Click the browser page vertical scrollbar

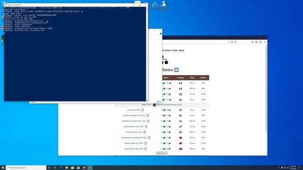(267, 89)
